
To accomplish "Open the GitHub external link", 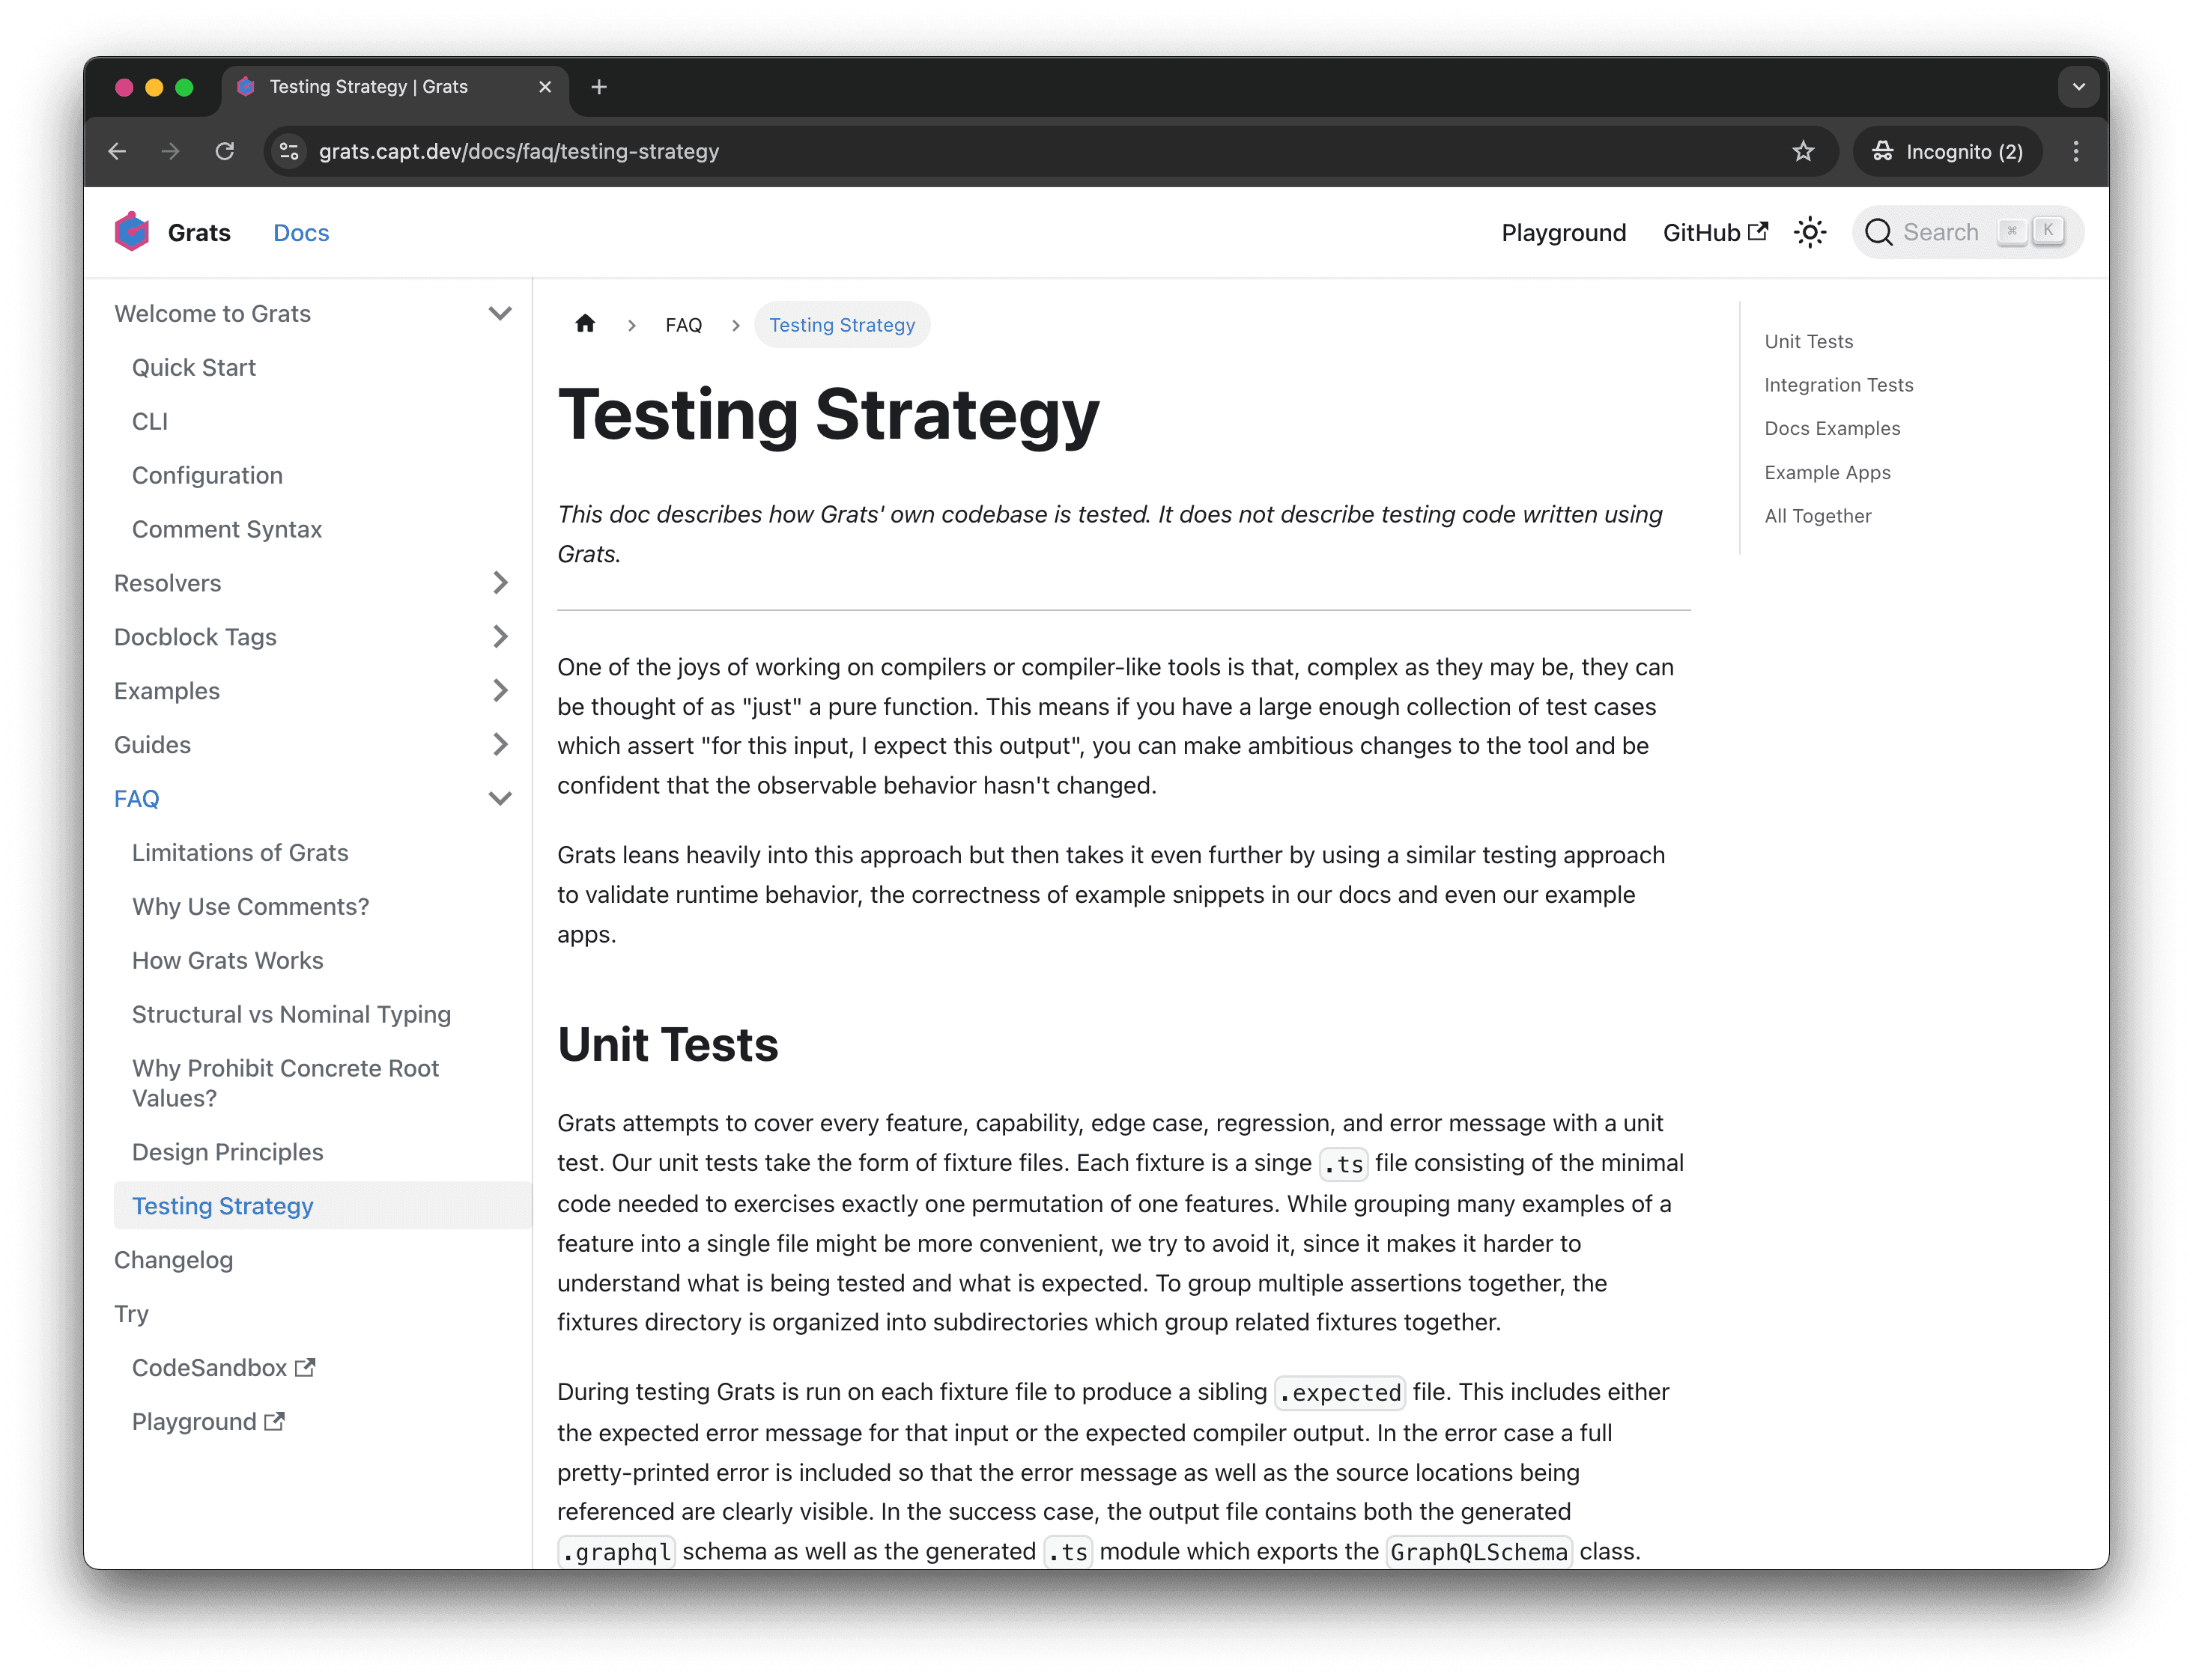I will [1715, 233].
